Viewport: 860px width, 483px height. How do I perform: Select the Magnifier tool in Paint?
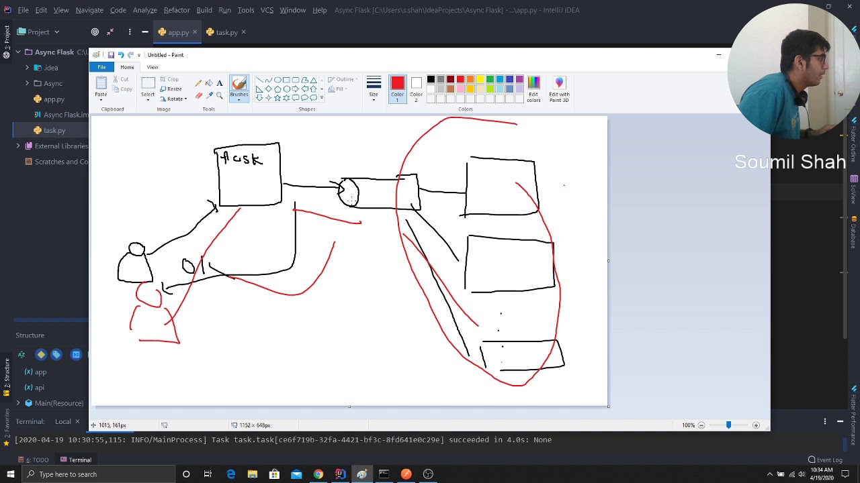tap(220, 95)
